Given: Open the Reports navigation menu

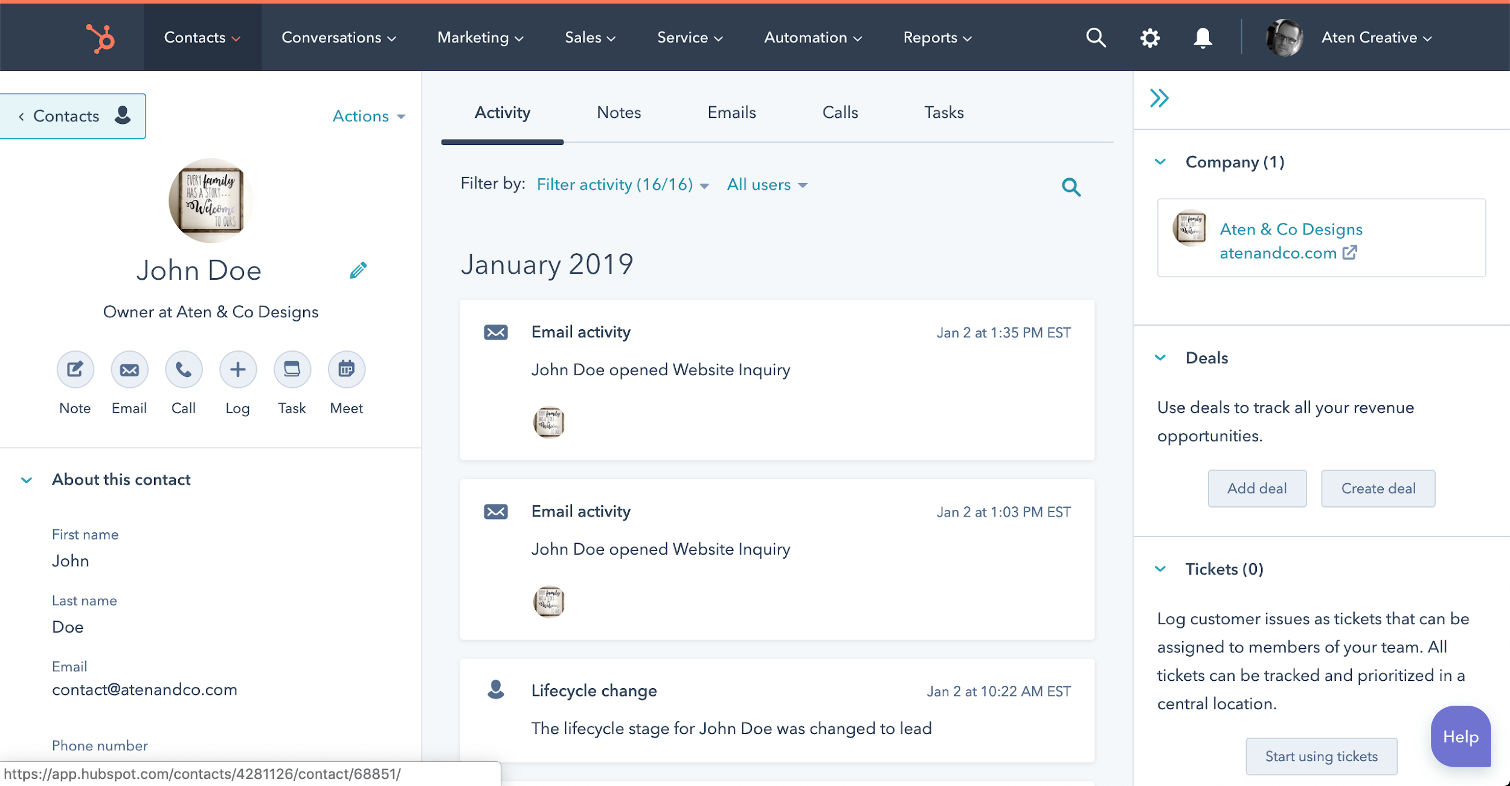Looking at the screenshot, I should pyautogui.click(x=937, y=37).
